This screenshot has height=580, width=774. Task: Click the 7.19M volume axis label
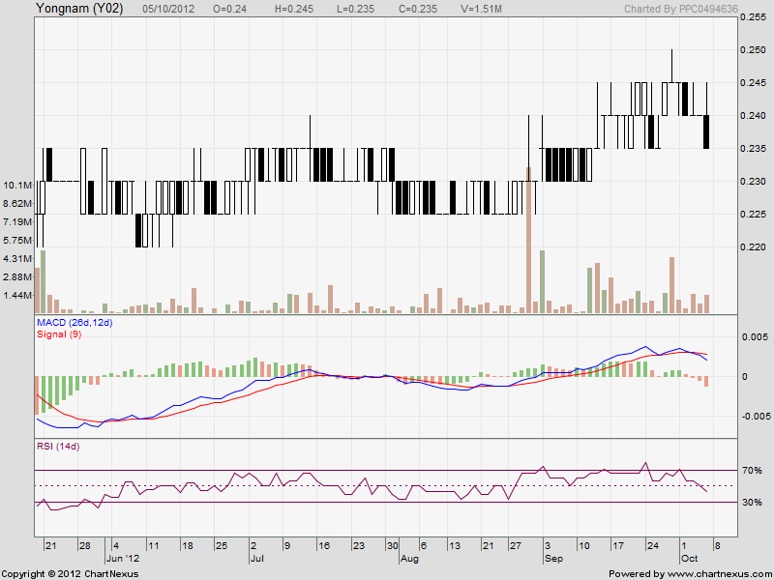(17, 222)
